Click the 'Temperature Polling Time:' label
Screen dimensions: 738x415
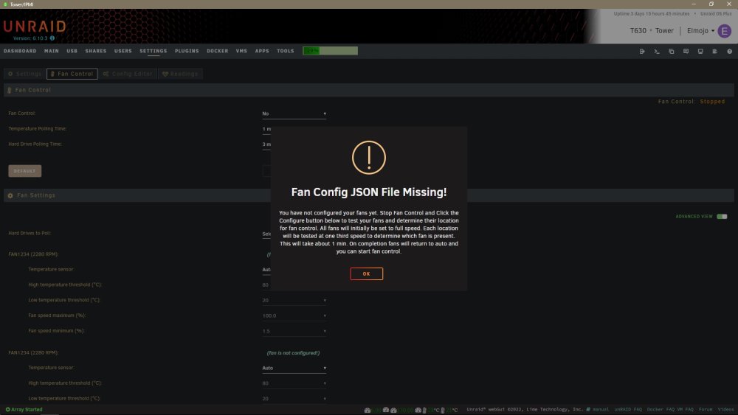point(37,129)
